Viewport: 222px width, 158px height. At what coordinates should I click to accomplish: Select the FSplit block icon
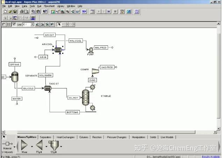[39, 145]
